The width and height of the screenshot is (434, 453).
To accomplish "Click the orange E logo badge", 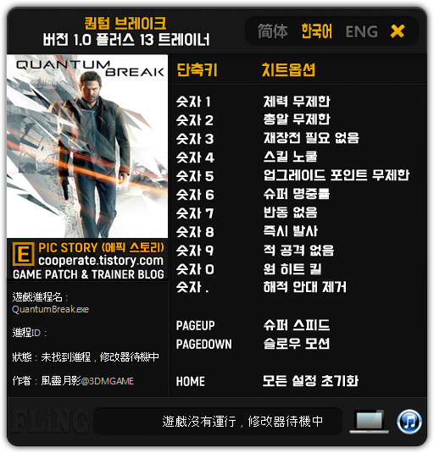I will coord(24,254).
